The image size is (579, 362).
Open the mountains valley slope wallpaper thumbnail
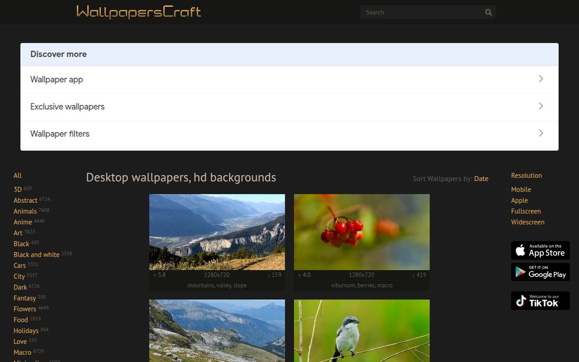click(x=217, y=232)
